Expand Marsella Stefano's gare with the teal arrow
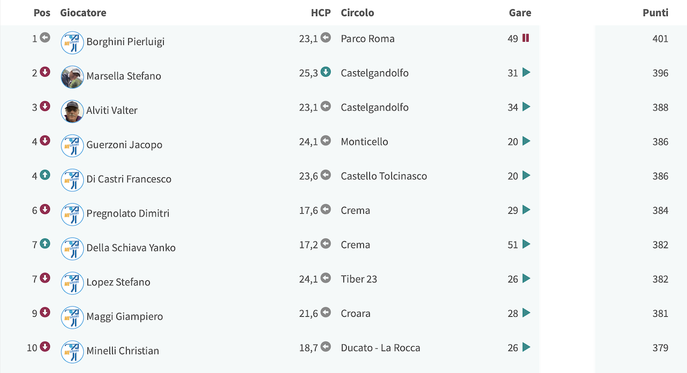The width and height of the screenshot is (687, 373). click(x=526, y=72)
